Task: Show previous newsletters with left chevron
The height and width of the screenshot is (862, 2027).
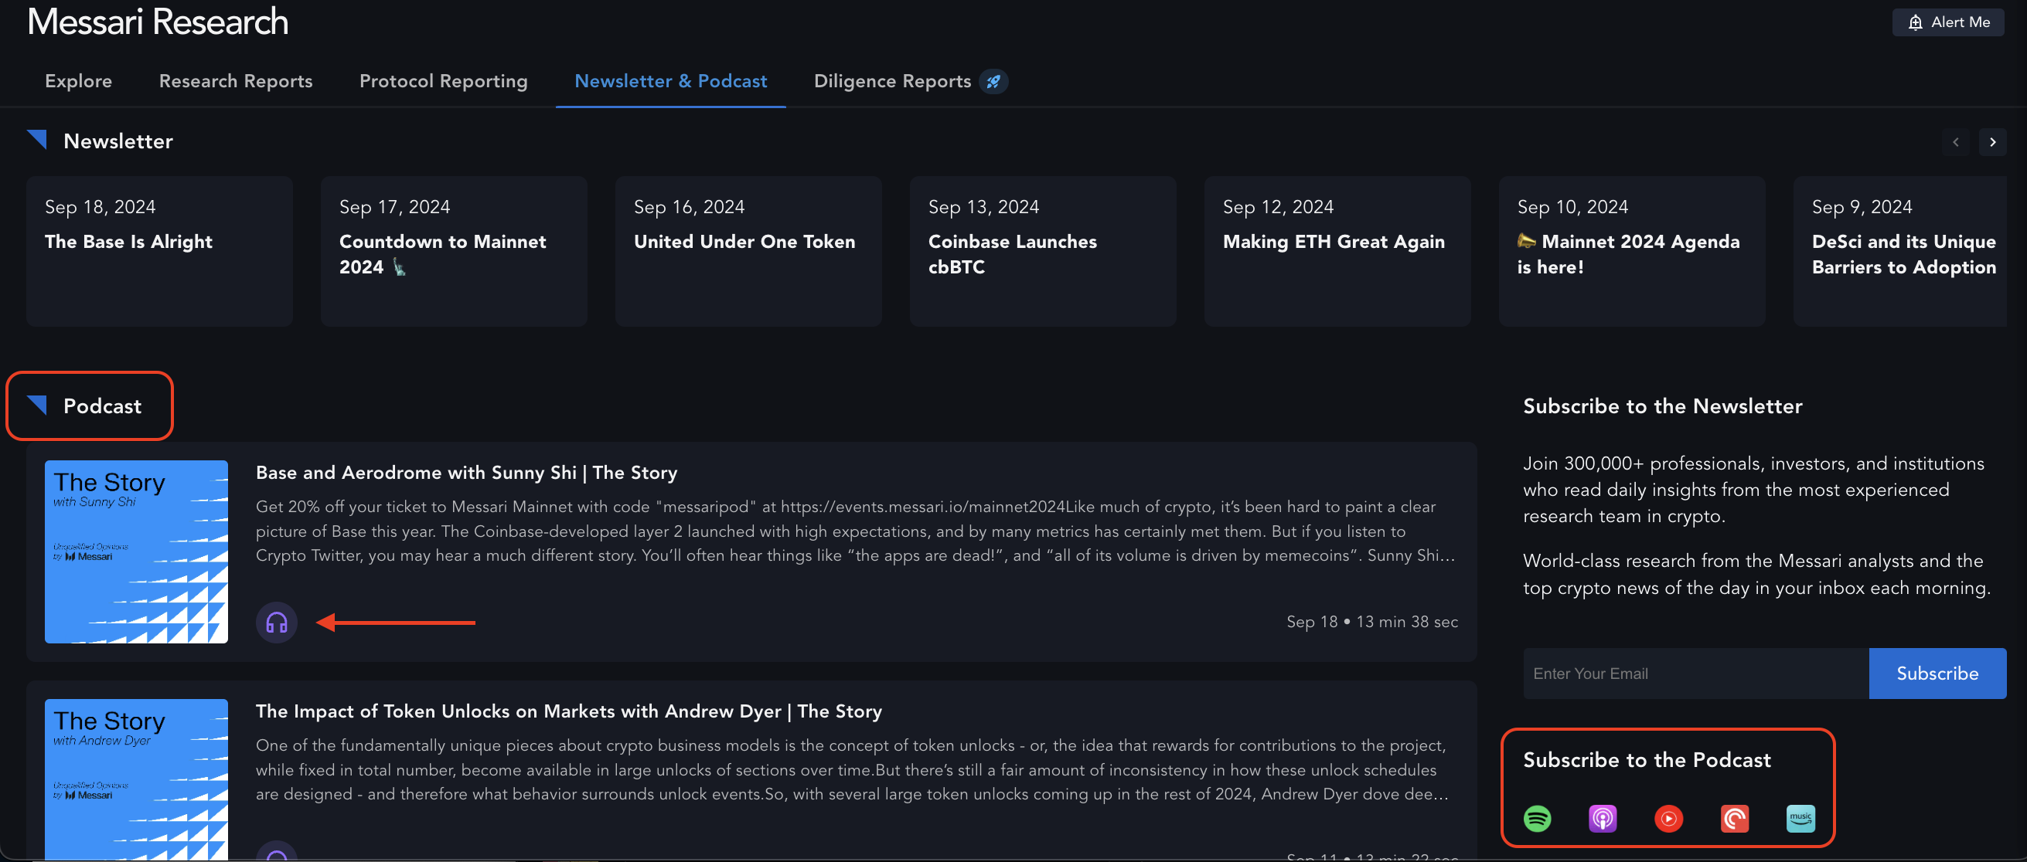Action: click(1955, 142)
